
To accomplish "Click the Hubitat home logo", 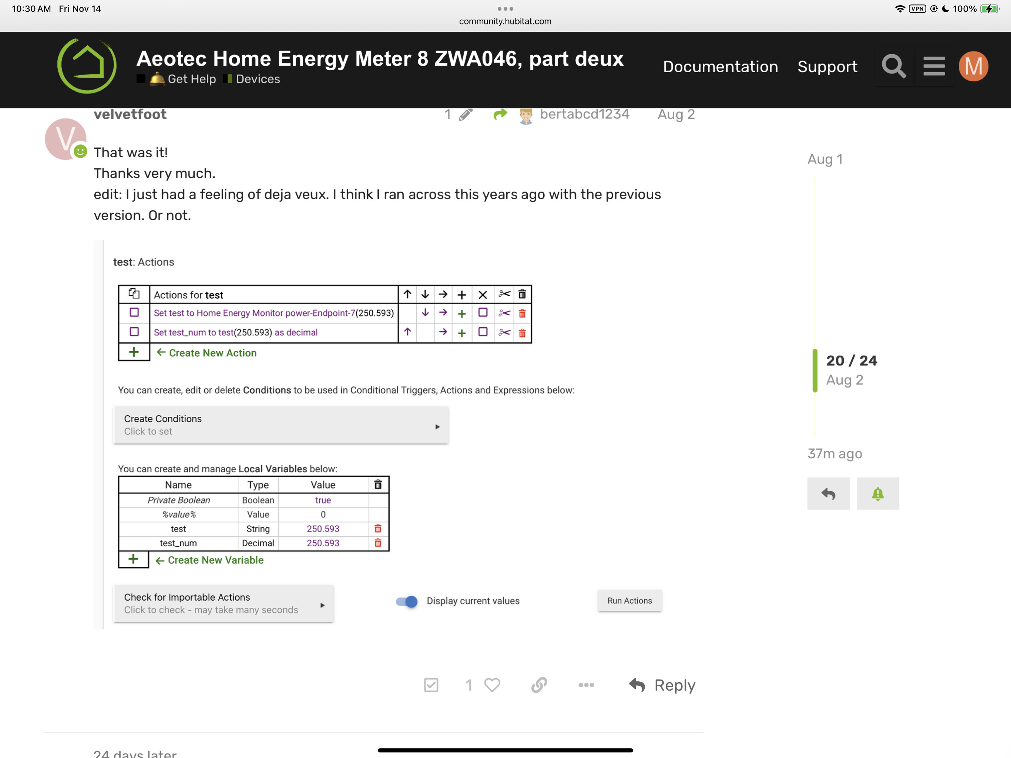I will tap(87, 66).
